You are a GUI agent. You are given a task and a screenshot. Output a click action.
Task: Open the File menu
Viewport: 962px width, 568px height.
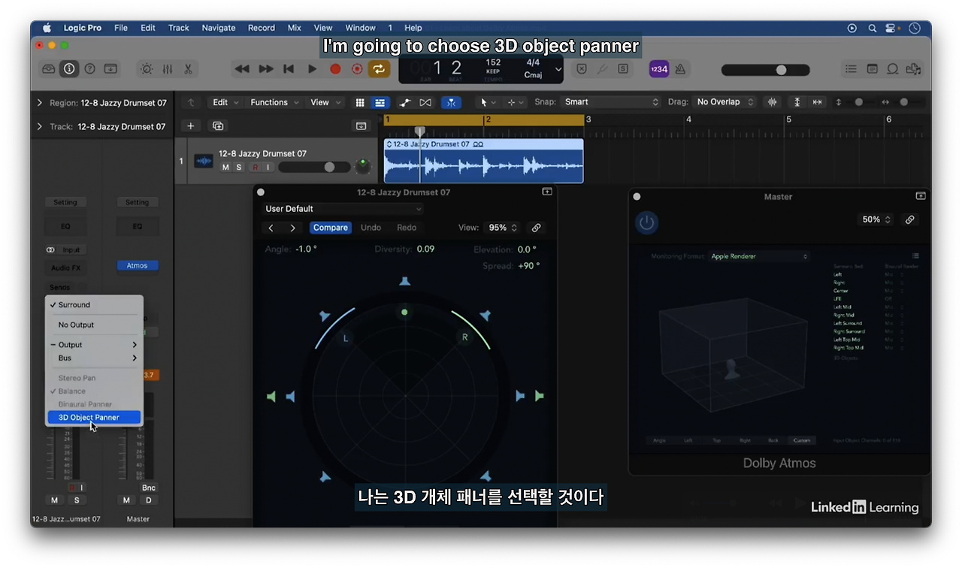(x=121, y=28)
